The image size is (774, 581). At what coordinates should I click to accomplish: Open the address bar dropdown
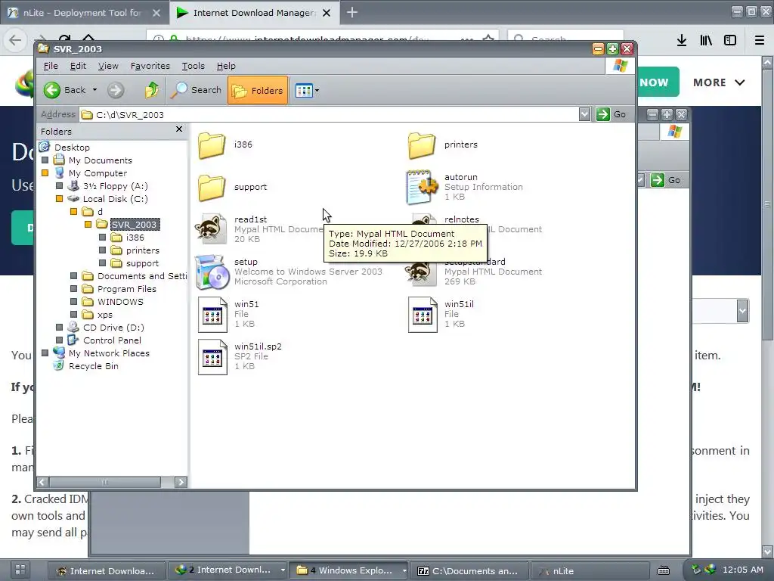click(x=584, y=115)
